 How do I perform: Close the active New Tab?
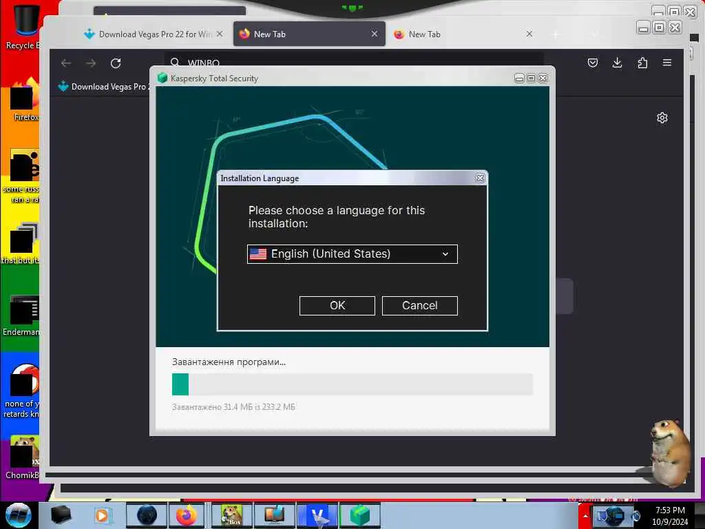pos(374,34)
